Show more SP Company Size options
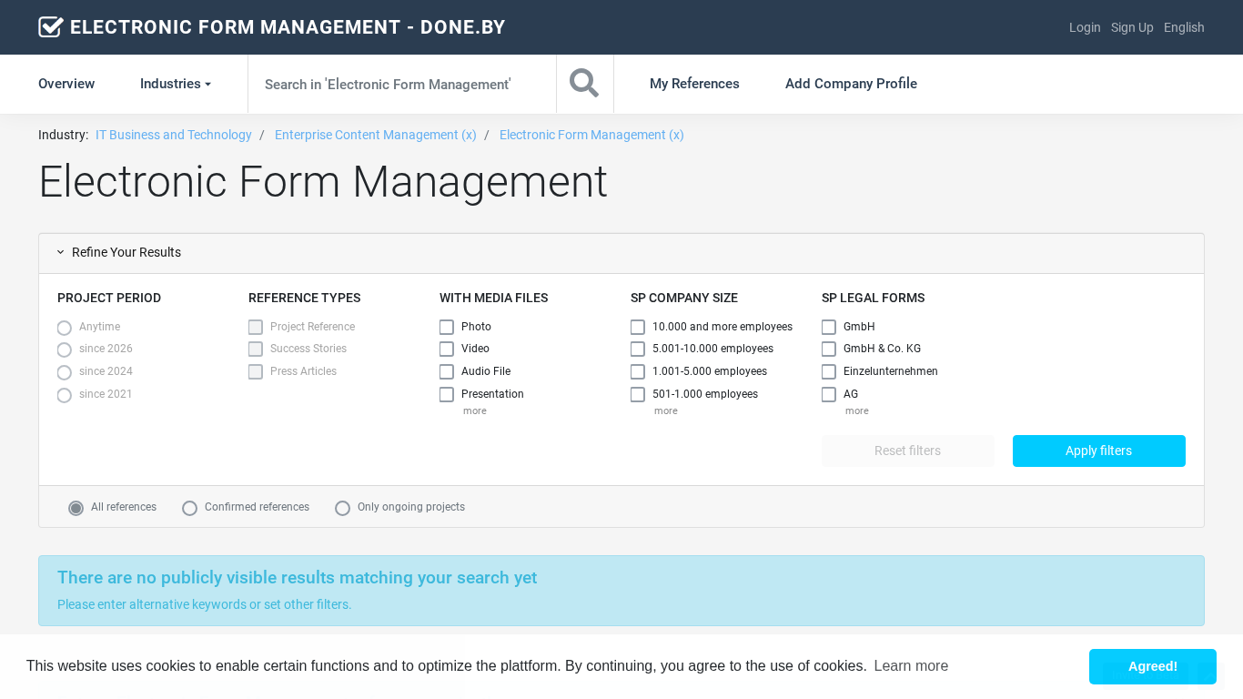The width and height of the screenshot is (1243, 699). [x=665, y=411]
